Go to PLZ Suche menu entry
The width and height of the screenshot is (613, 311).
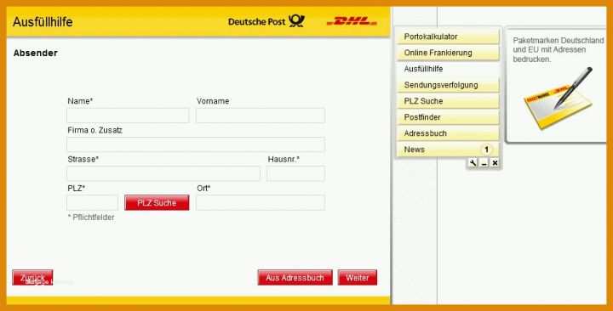point(448,101)
